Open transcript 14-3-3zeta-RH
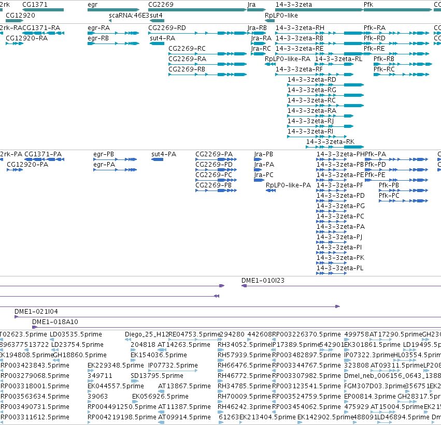 pyautogui.click(x=300, y=27)
